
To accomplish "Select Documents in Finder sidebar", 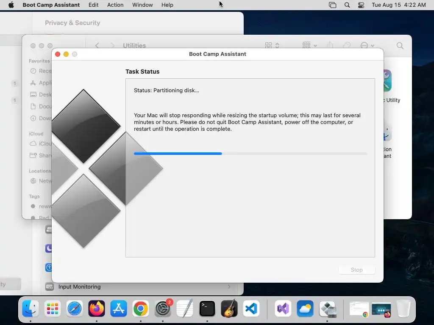I will [41, 106].
